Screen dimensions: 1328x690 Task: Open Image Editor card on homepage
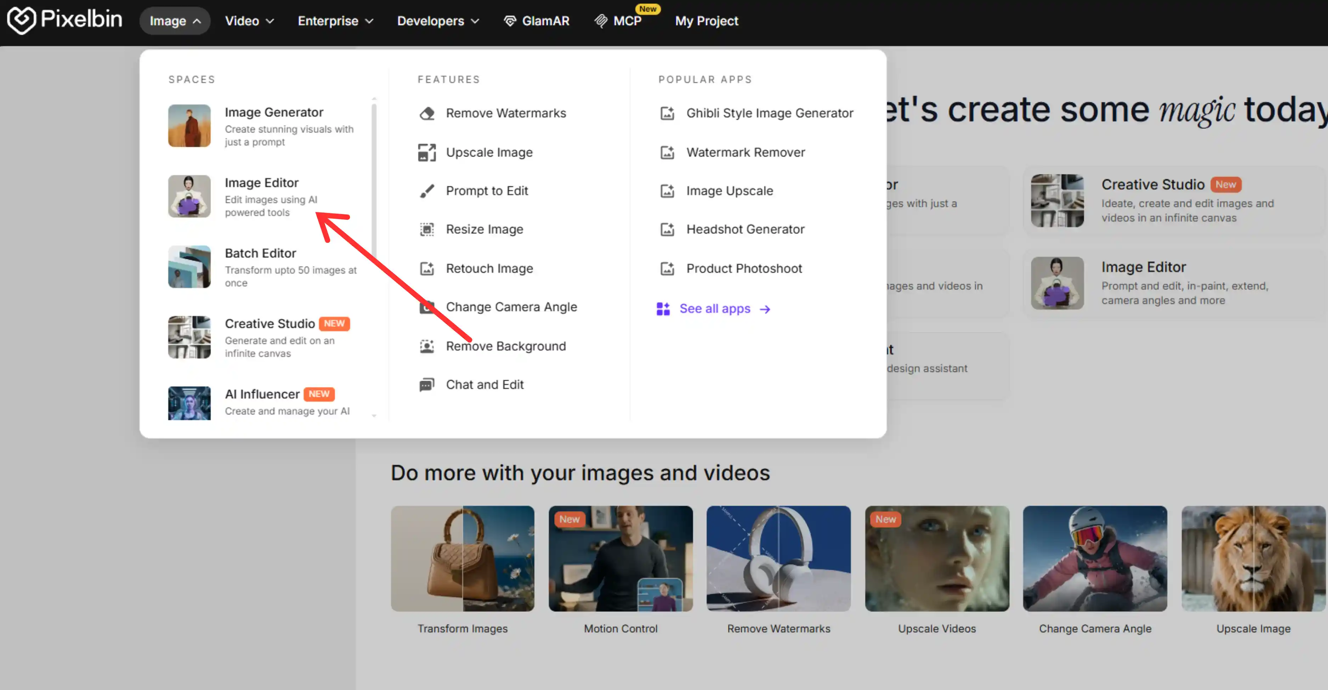click(x=1175, y=283)
